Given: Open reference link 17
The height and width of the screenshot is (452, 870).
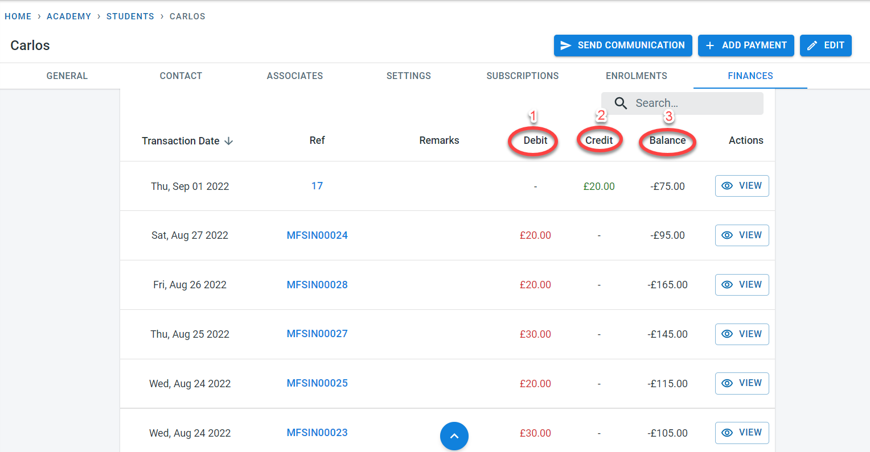Looking at the screenshot, I should pyautogui.click(x=317, y=186).
